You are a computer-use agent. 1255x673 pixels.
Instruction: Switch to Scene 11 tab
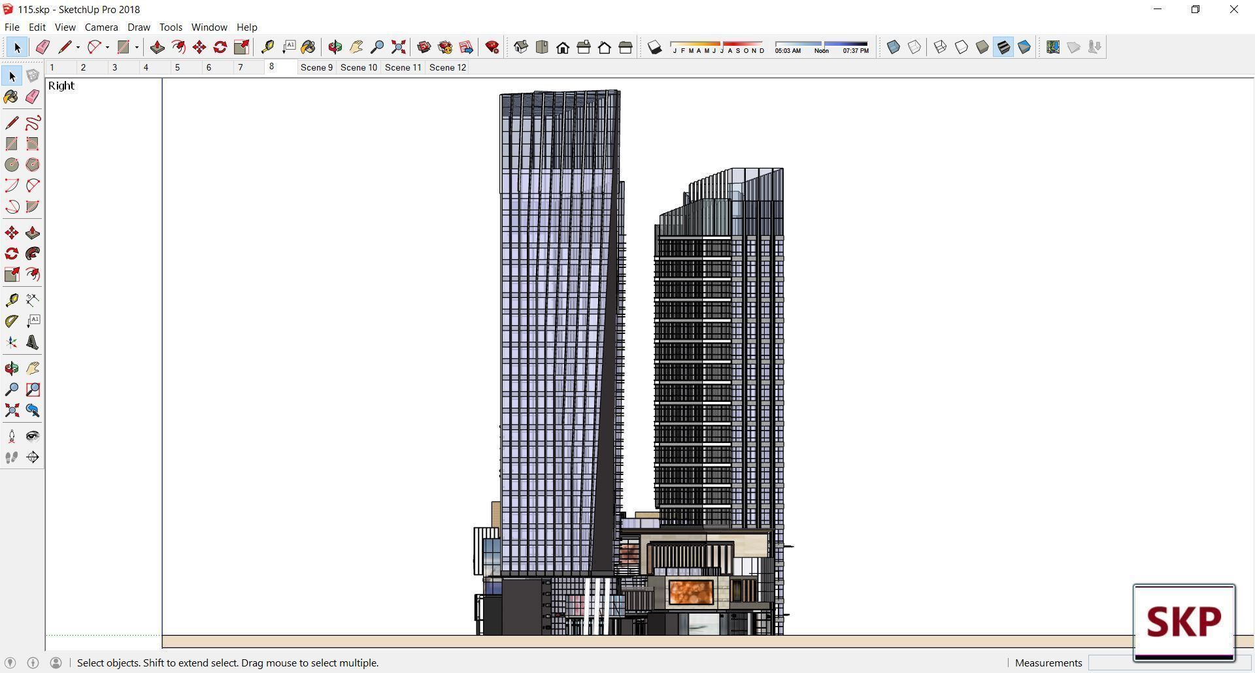click(x=403, y=67)
